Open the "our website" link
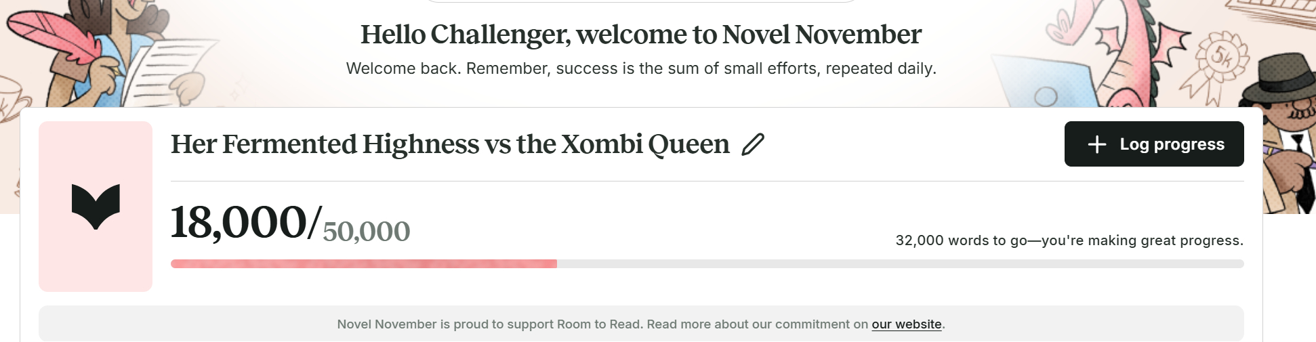This screenshot has height=342, width=1316. pos(906,324)
